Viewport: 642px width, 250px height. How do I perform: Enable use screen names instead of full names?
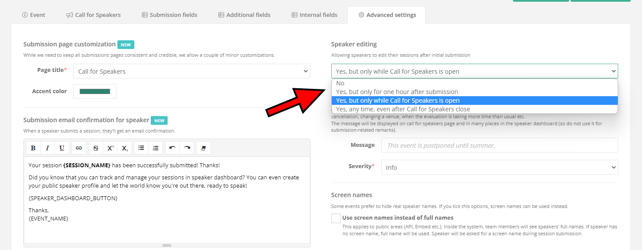(x=336, y=218)
